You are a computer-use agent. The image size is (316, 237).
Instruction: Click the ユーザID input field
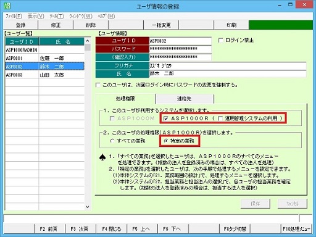coord(180,41)
